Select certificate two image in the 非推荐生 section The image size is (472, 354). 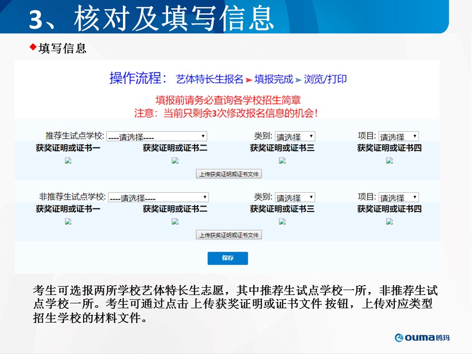[175, 221]
